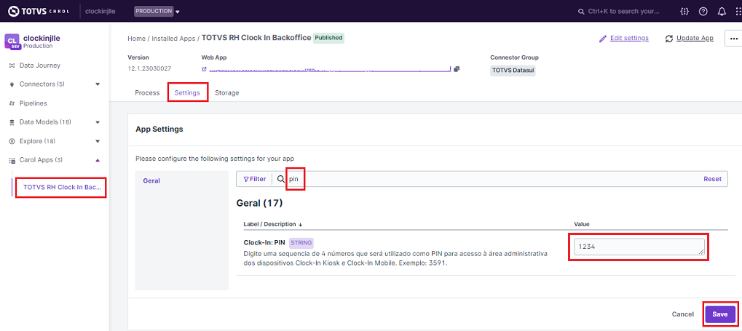Switch to the Storage tab
This screenshot has height=331, width=742.
point(226,92)
